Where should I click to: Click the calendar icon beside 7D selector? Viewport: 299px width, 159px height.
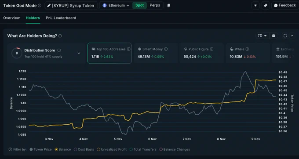pos(273,36)
